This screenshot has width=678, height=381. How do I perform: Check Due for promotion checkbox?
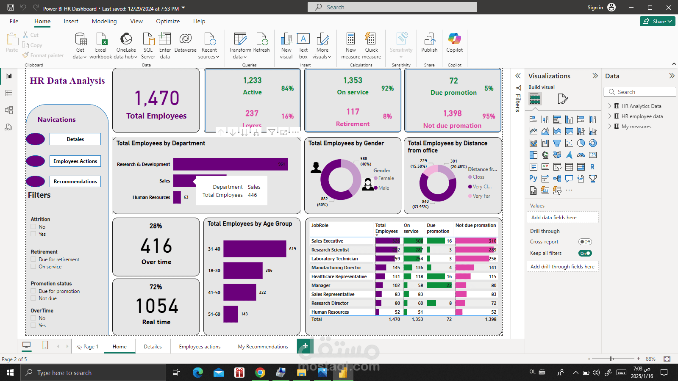[33, 291]
